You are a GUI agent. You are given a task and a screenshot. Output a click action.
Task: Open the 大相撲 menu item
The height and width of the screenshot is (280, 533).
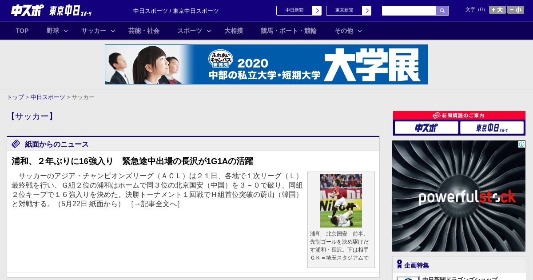(x=234, y=31)
